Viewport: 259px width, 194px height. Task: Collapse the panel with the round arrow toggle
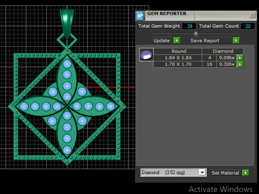(196, 33)
